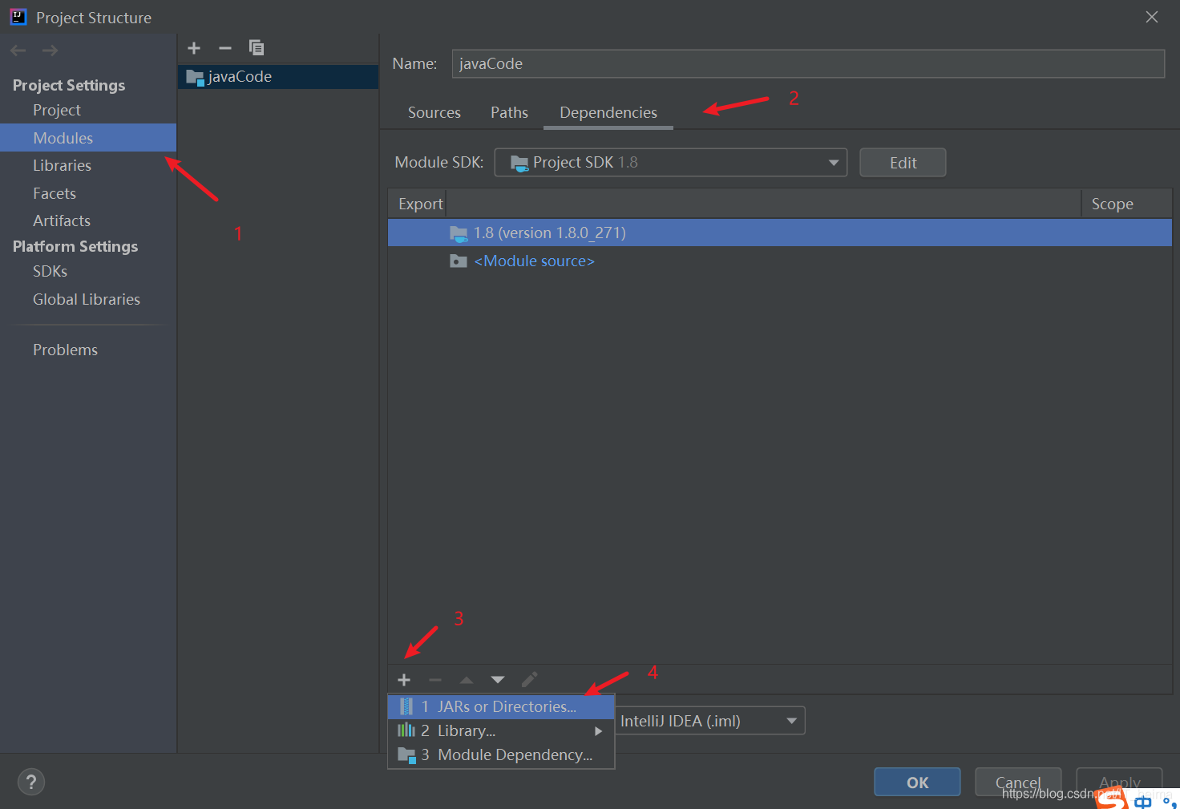Open SDKs under Platform Settings
This screenshot has width=1180, height=809.
(50, 271)
